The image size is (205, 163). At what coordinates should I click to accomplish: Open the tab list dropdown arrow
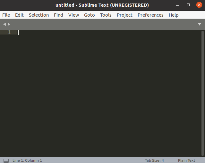tap(200, 24)
